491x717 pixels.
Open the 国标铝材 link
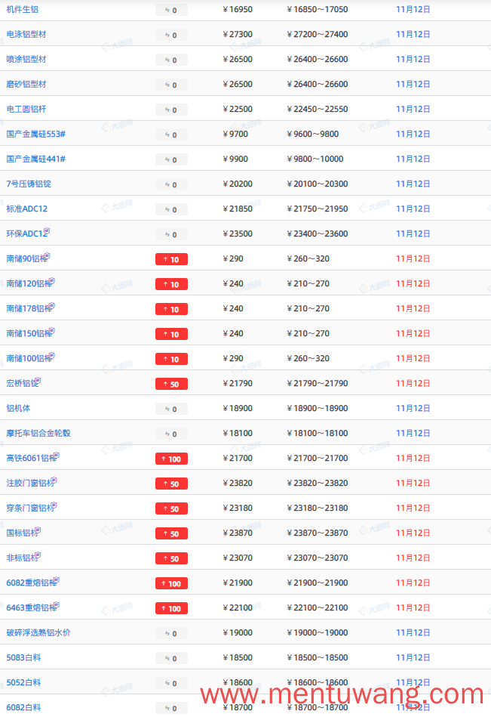[x=21, y=533]
